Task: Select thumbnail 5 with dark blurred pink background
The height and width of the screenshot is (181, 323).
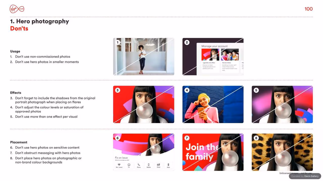Action: click(x=282, y=104)
